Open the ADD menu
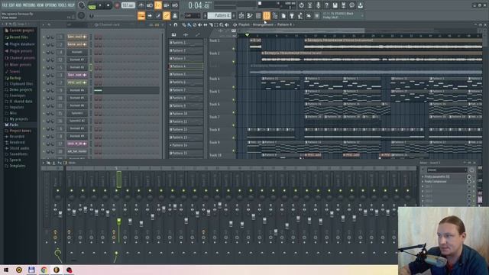This screenshot has height=275, width=489. coord(18,5)
